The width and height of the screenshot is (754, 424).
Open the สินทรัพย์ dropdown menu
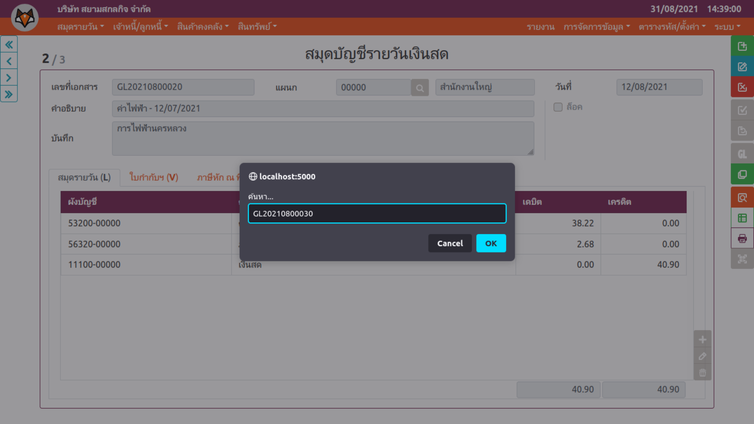pos(257,26)
